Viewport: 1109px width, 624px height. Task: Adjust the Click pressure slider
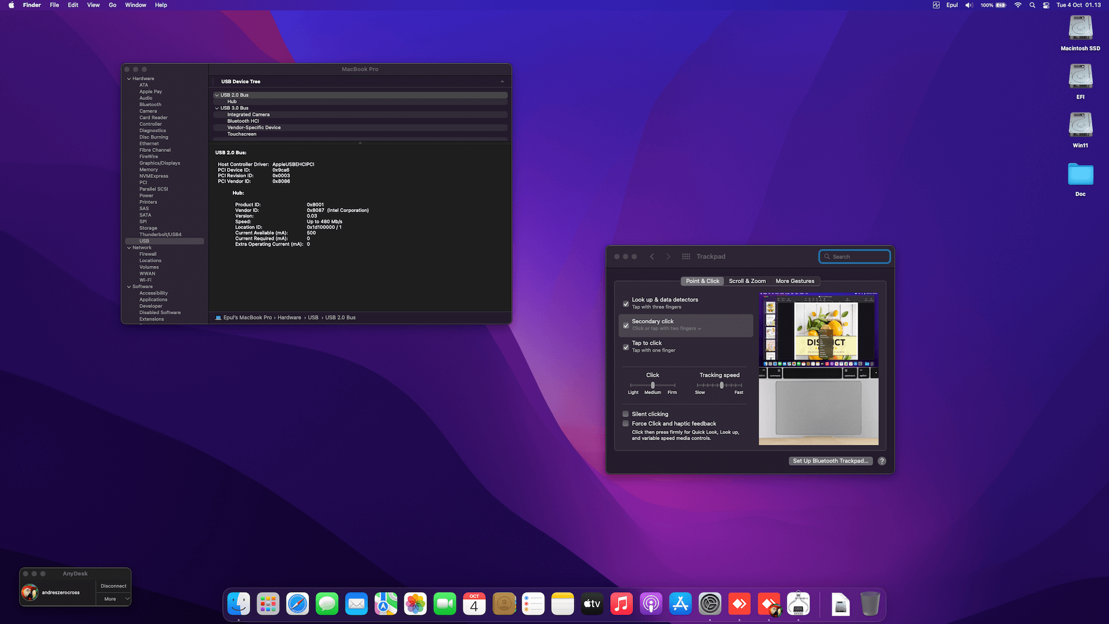pos(653,385)
